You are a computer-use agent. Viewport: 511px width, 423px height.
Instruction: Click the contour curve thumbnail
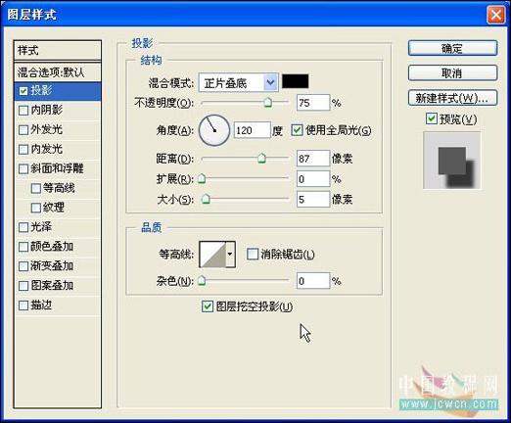click(212, 255)
